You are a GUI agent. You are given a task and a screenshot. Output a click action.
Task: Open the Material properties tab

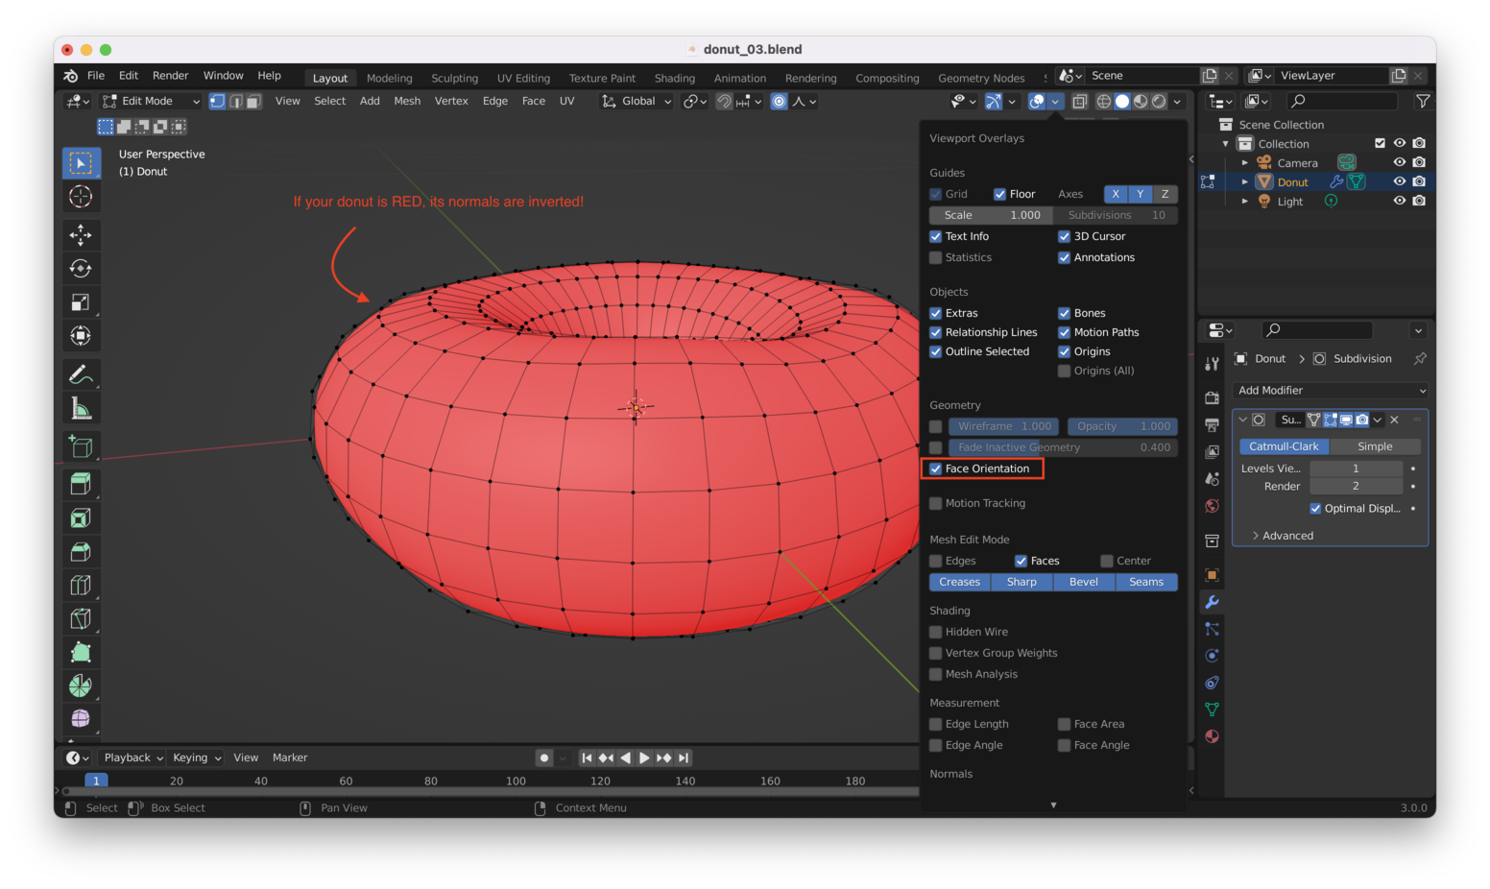point(1212,736)
